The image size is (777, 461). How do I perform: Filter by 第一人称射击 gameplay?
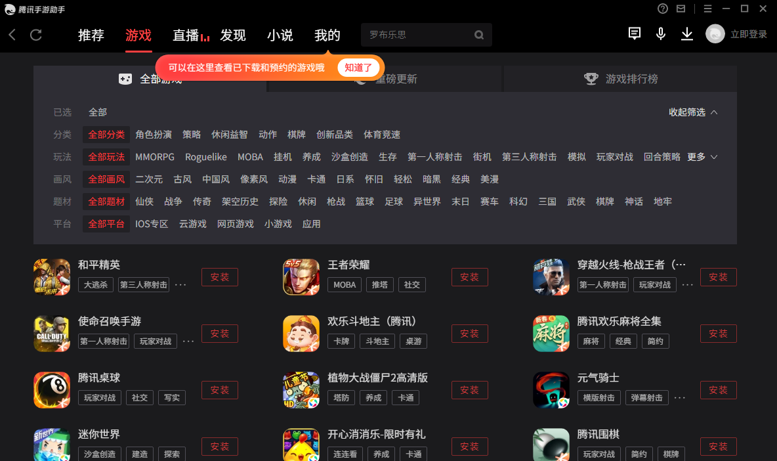tap(434, 157)
